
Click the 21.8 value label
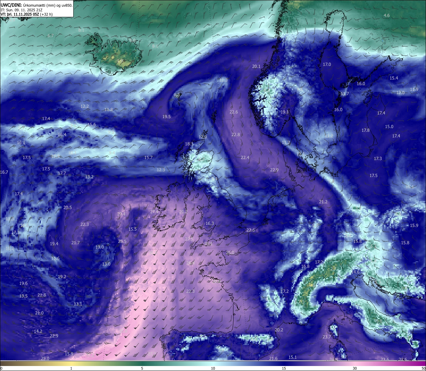tap(42, 295)
